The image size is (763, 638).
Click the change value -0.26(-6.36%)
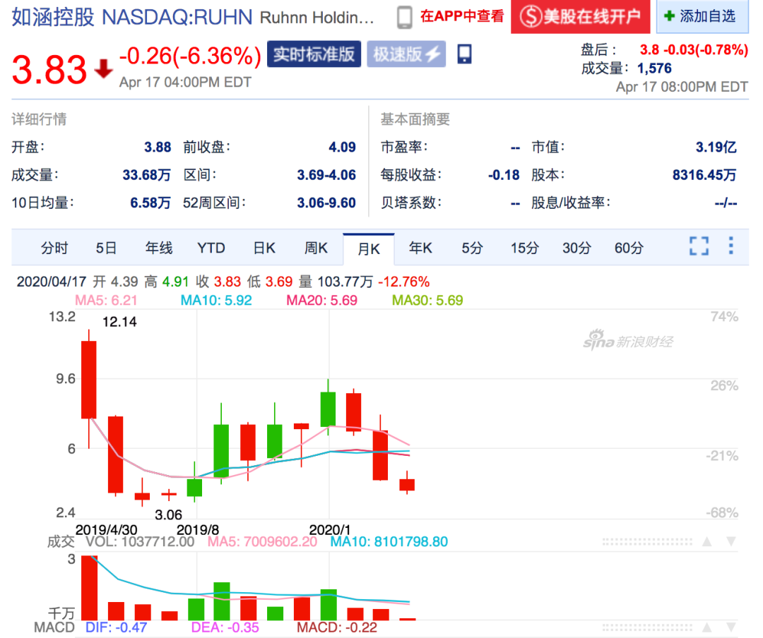[x=190, y=56]
